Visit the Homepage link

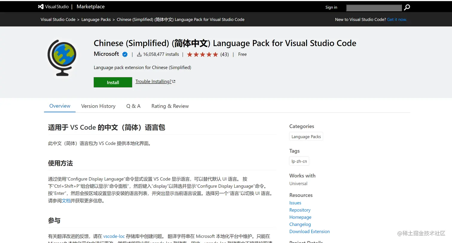point(300,217)
